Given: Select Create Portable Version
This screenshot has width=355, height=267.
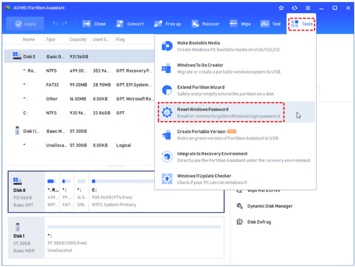Looking at the screenshot, I should pos(235,135).
